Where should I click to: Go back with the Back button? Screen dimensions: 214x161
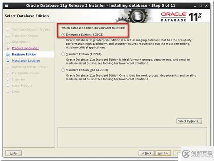tap(147, 153)
